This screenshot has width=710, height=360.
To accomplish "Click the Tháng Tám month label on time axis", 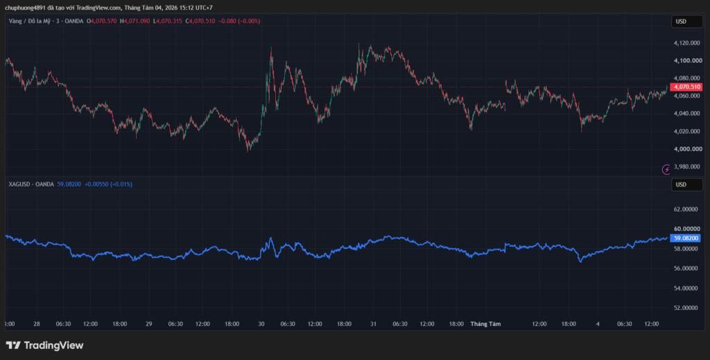I will coord(485,324).
